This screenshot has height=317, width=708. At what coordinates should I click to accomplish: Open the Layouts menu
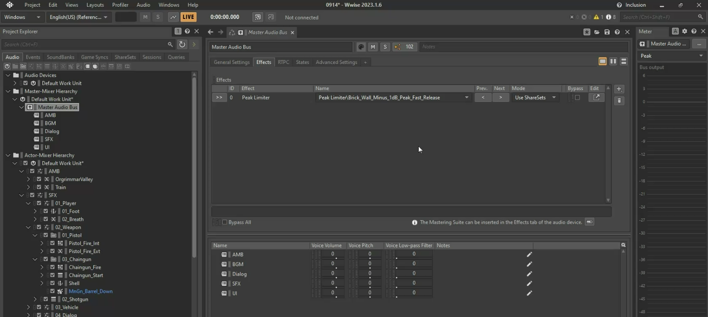[x=95, y=5]
